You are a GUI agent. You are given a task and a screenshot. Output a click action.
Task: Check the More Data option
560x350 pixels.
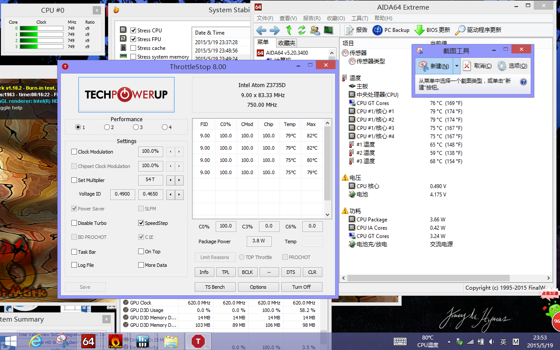[141, 265]
